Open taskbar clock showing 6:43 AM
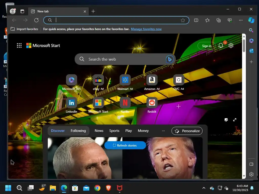 (240, 188)
